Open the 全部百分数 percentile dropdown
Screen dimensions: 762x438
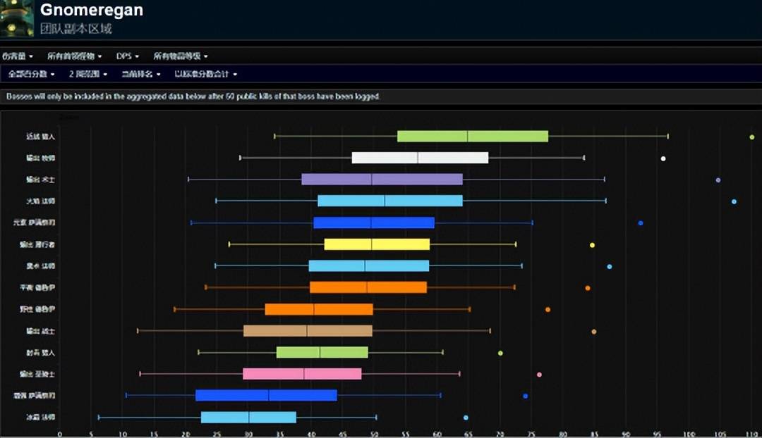click(32, 74)
